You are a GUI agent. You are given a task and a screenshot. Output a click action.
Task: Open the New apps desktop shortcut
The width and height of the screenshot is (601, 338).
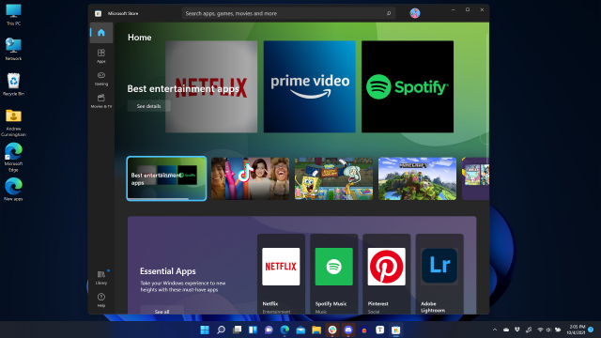[x=13, y=190]
